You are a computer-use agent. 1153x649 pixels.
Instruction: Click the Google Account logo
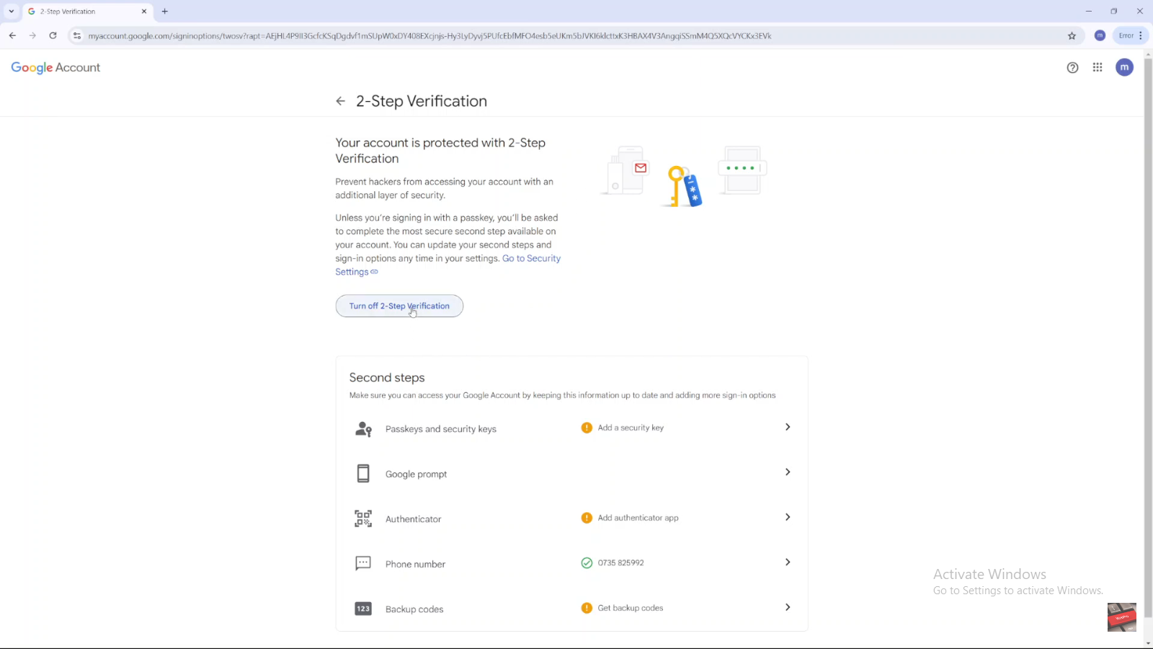55,67
